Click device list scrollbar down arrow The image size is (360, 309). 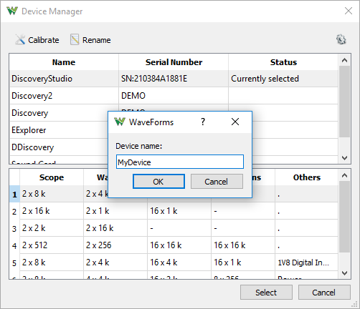tap(344, 158)
